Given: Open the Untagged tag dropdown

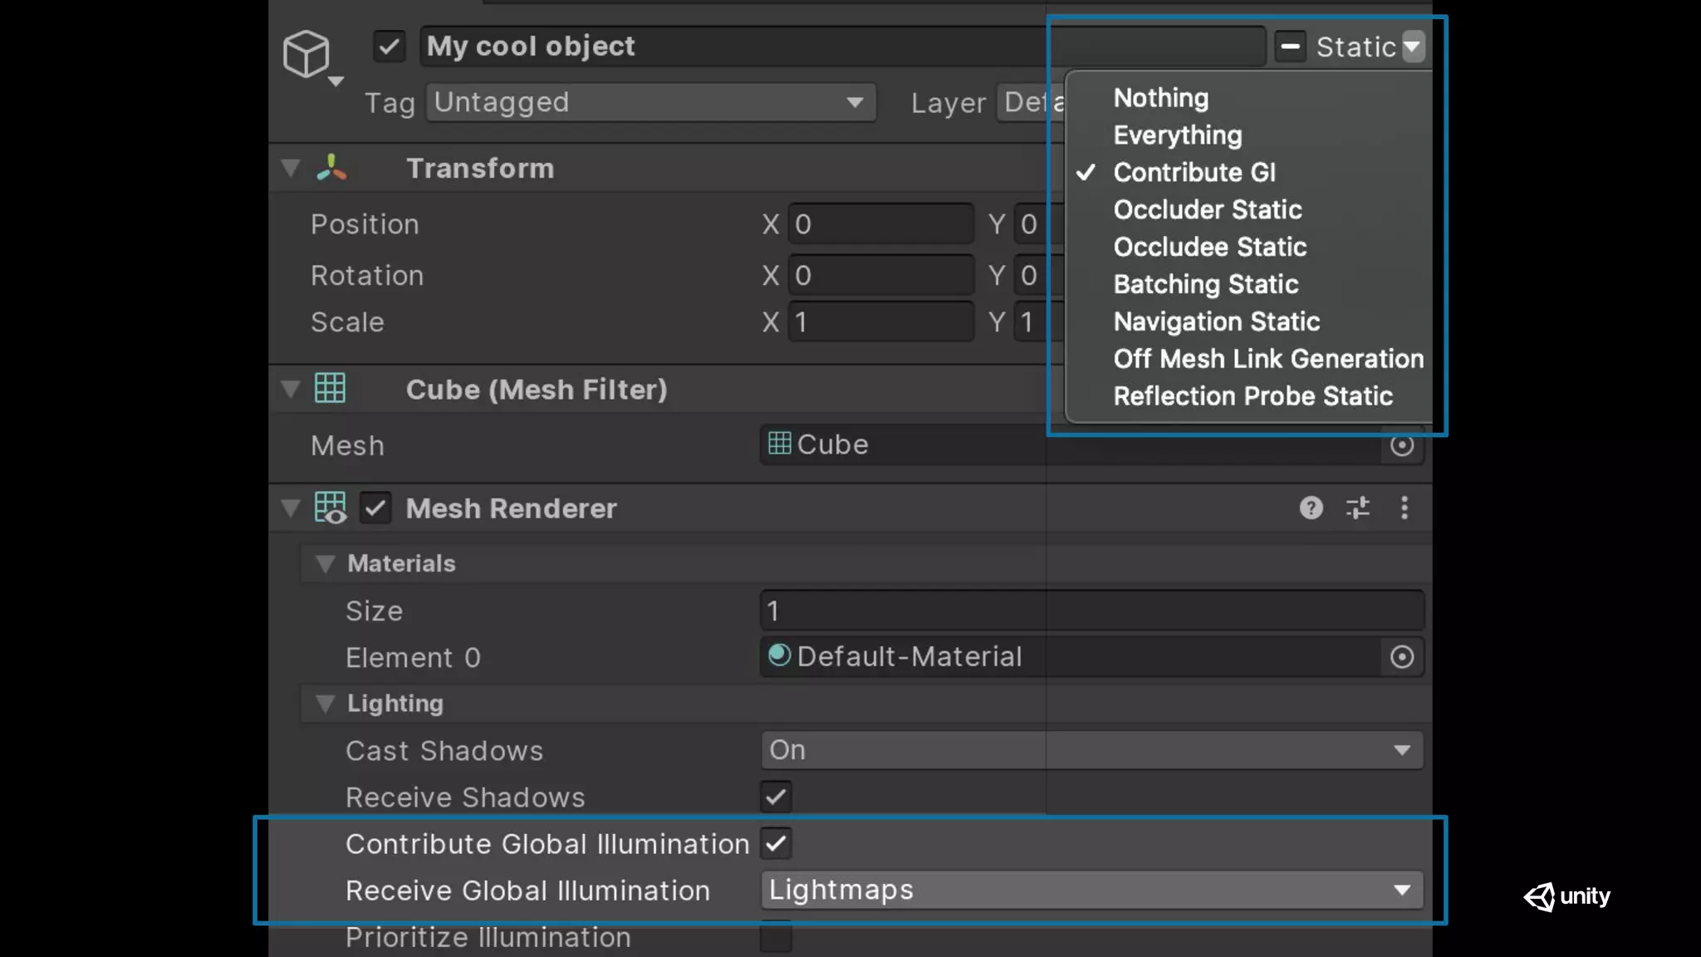Looking at the screenshot, I should pos(650,102).
